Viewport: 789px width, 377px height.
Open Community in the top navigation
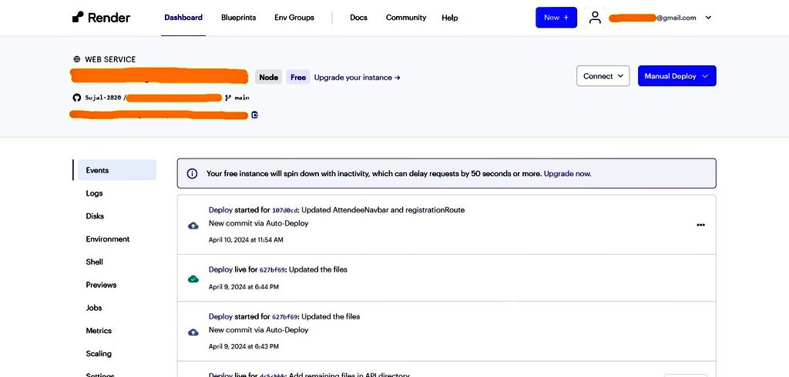pos(406,18)
